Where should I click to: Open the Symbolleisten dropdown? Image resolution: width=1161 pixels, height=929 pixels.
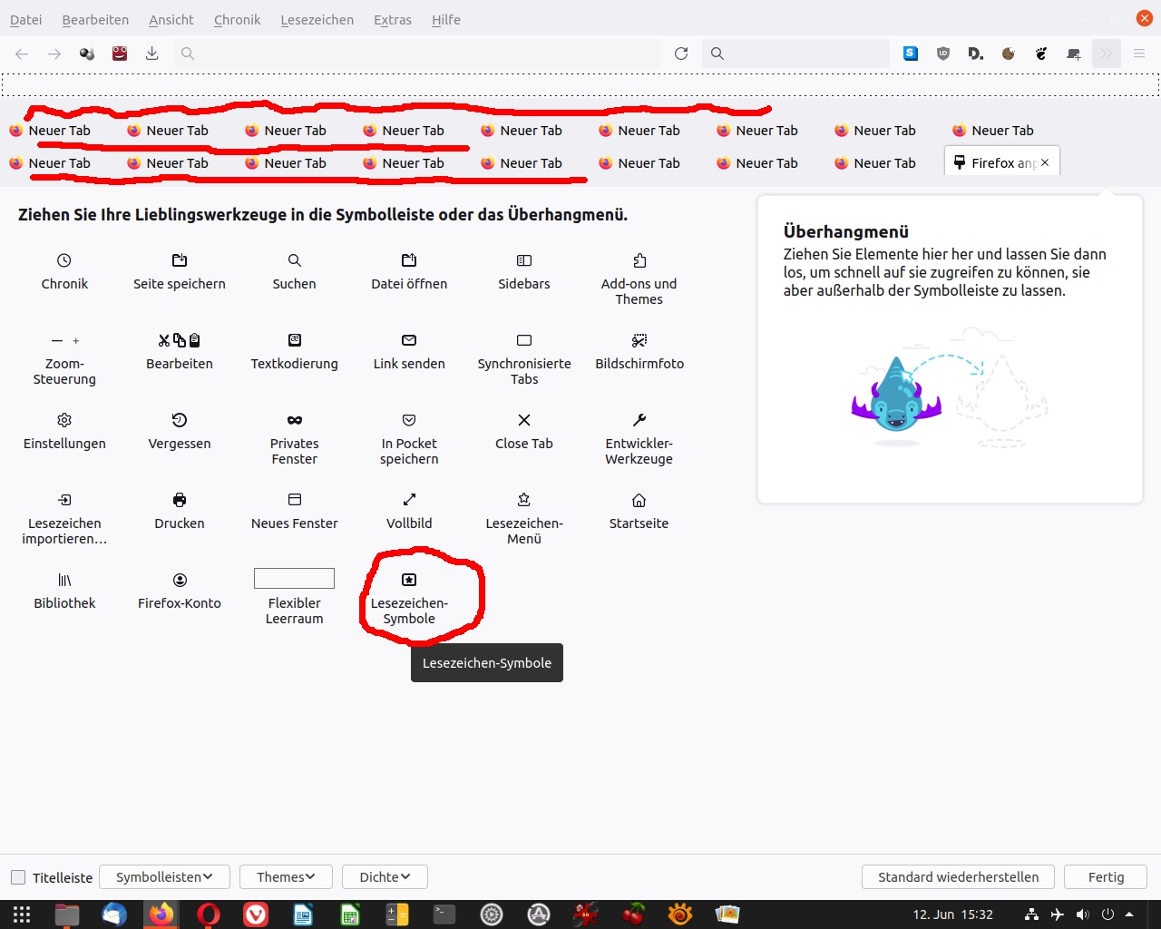click(164, 877)
